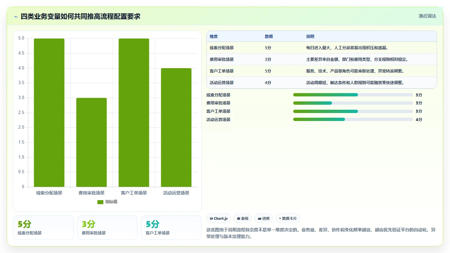Click the 2.5 y-axis tick label
Screen dimensions: 450x253
(x=21, y=113)
